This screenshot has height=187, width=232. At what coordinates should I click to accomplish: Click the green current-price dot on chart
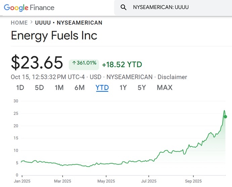coord(225,117)
